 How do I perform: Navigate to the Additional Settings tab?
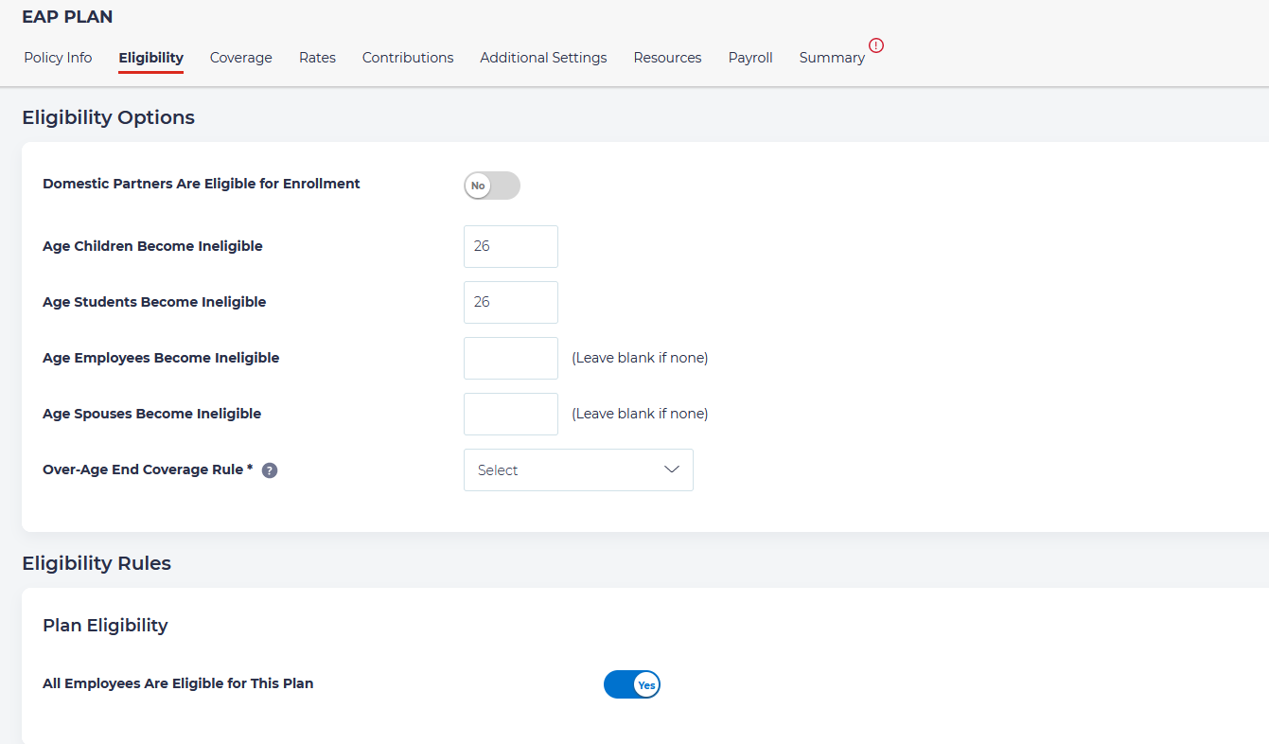[543, 58]
